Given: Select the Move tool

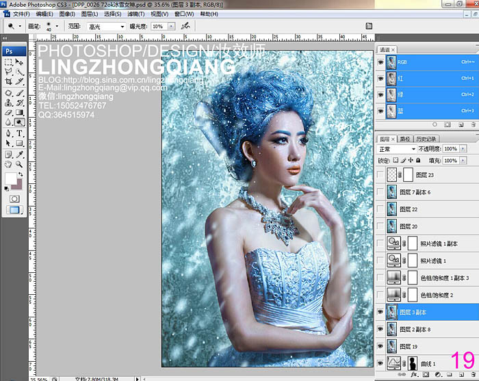Looking at the screenshot, I should point(19,62).
